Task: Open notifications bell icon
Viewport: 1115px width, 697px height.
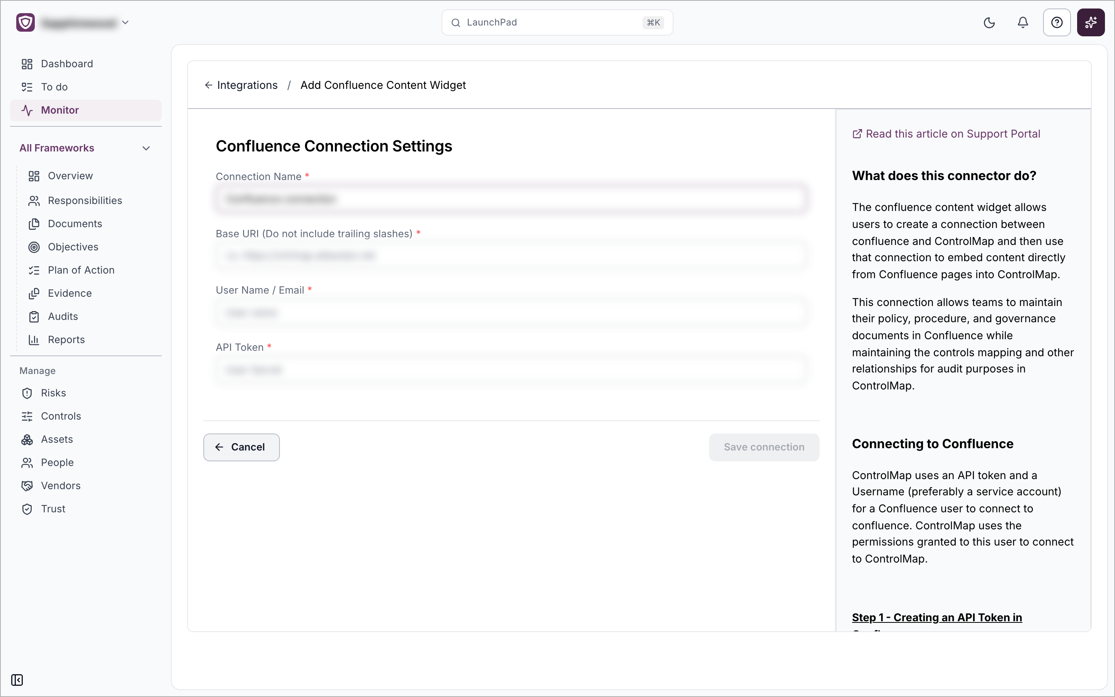Action: (1023, 22)
